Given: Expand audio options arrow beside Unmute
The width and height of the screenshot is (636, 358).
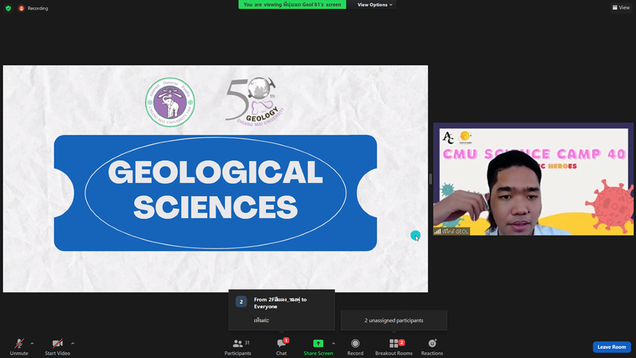Looking at the screenshot, I should 32,343.
